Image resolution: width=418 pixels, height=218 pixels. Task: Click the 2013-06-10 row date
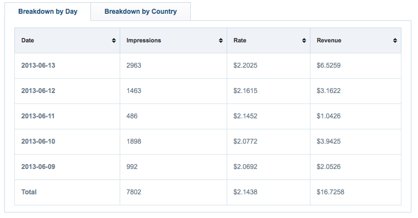(38, 141)
